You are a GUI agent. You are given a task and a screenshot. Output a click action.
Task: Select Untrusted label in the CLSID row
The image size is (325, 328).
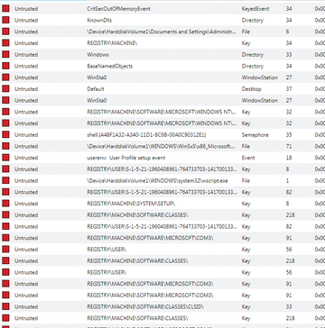[26, 306]
